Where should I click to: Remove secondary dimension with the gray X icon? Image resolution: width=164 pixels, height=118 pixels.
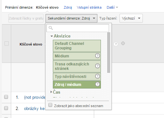click(x=123, y=43)
